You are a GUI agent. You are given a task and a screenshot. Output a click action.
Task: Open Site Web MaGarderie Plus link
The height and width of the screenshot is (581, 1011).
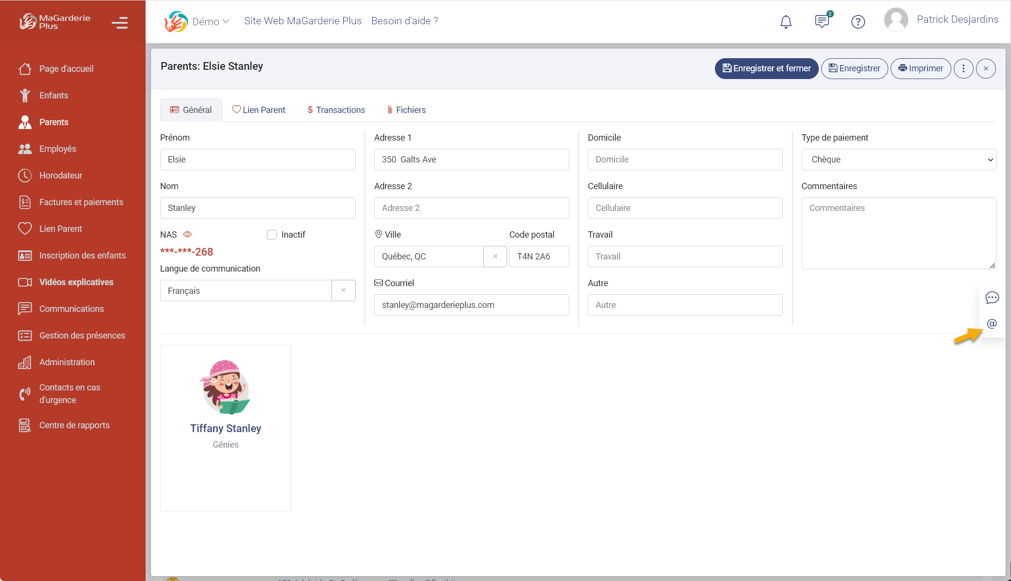coord(303,20)
